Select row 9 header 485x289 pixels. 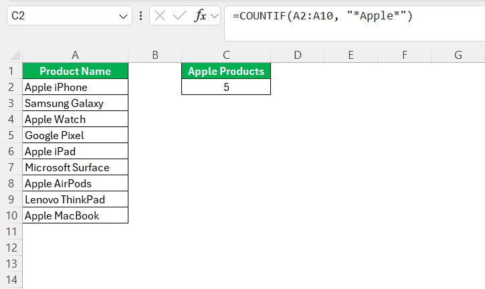point(11,199)
